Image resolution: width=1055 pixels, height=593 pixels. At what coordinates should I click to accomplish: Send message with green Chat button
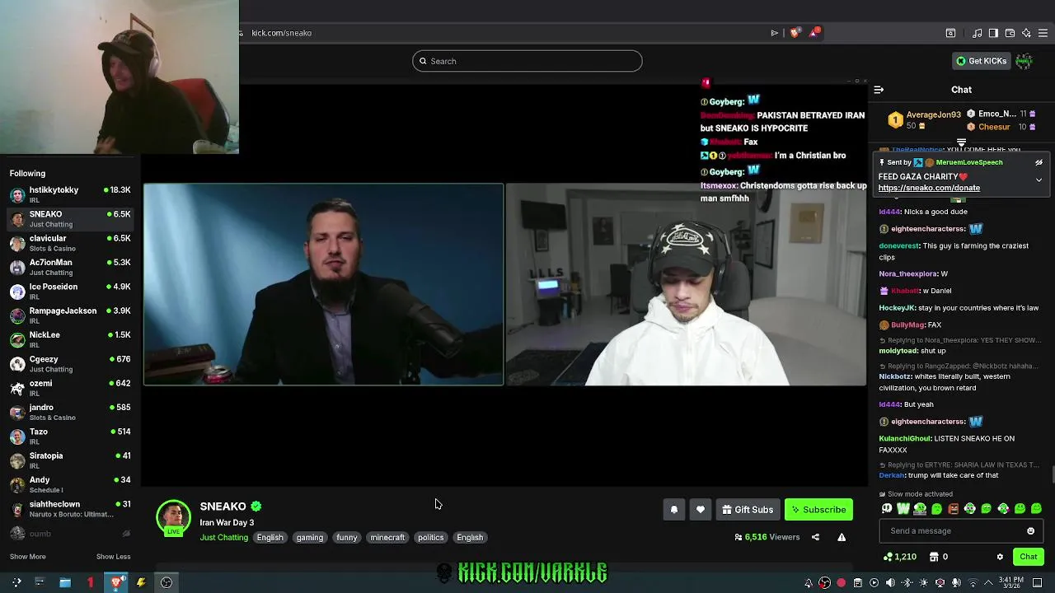point(1028,557)
